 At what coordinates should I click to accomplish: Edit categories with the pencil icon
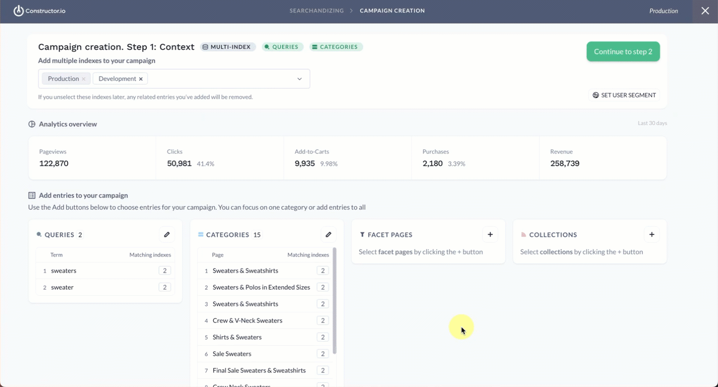(328, 234)
